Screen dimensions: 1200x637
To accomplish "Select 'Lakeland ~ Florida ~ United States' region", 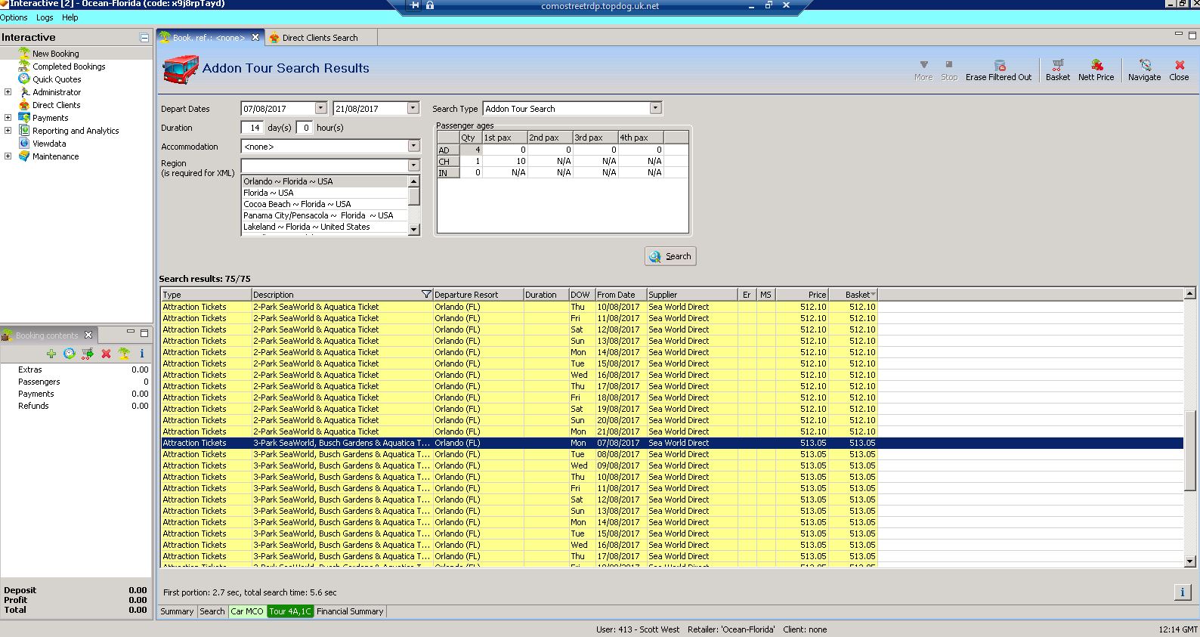I will coord(325,227).
